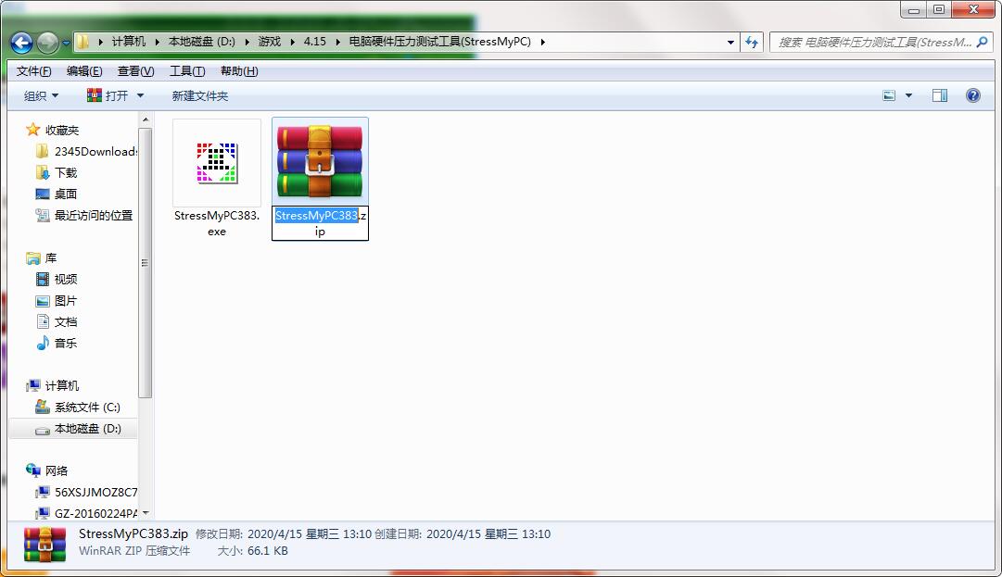Expand arrow after the 计算机 breadcrumb
The height and width of the screenshot is (577, 1002).
158,42
